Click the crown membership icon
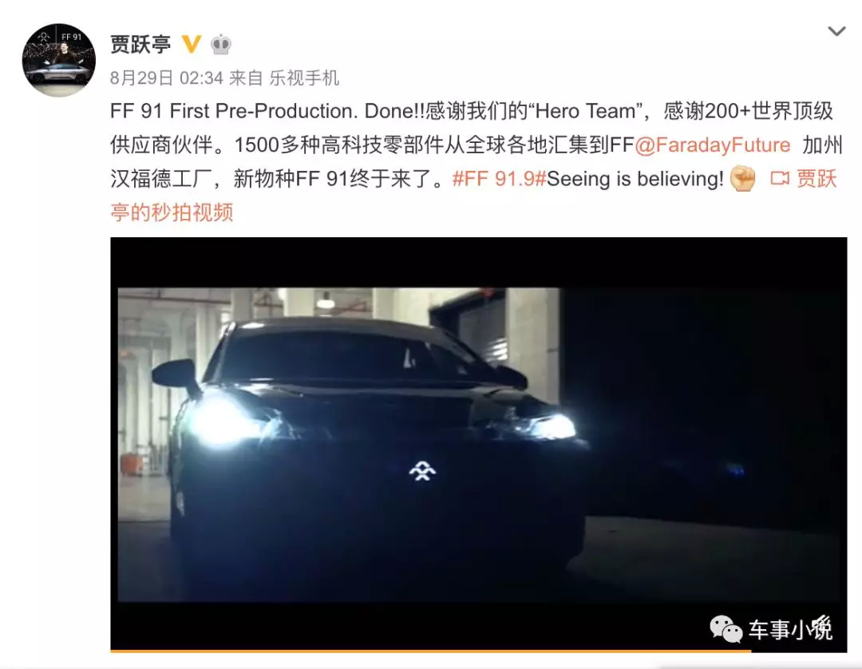 coord(221,44)
